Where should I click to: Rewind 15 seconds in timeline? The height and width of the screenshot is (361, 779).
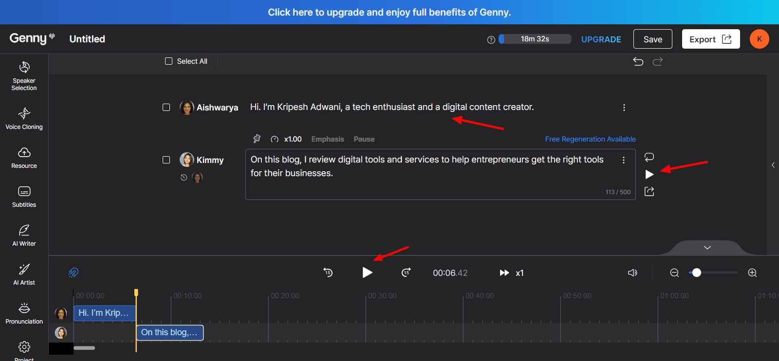pos(328,272)
